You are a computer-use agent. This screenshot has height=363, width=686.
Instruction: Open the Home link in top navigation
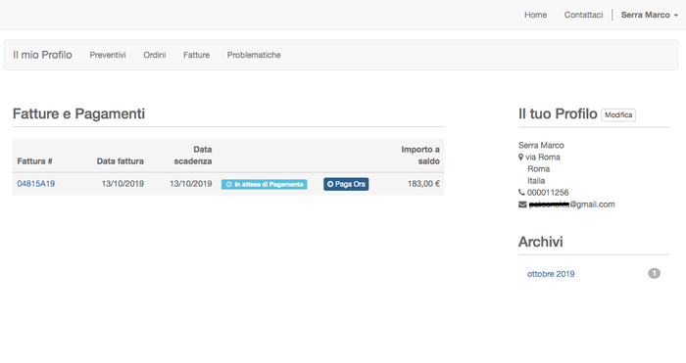coord(535,15)
